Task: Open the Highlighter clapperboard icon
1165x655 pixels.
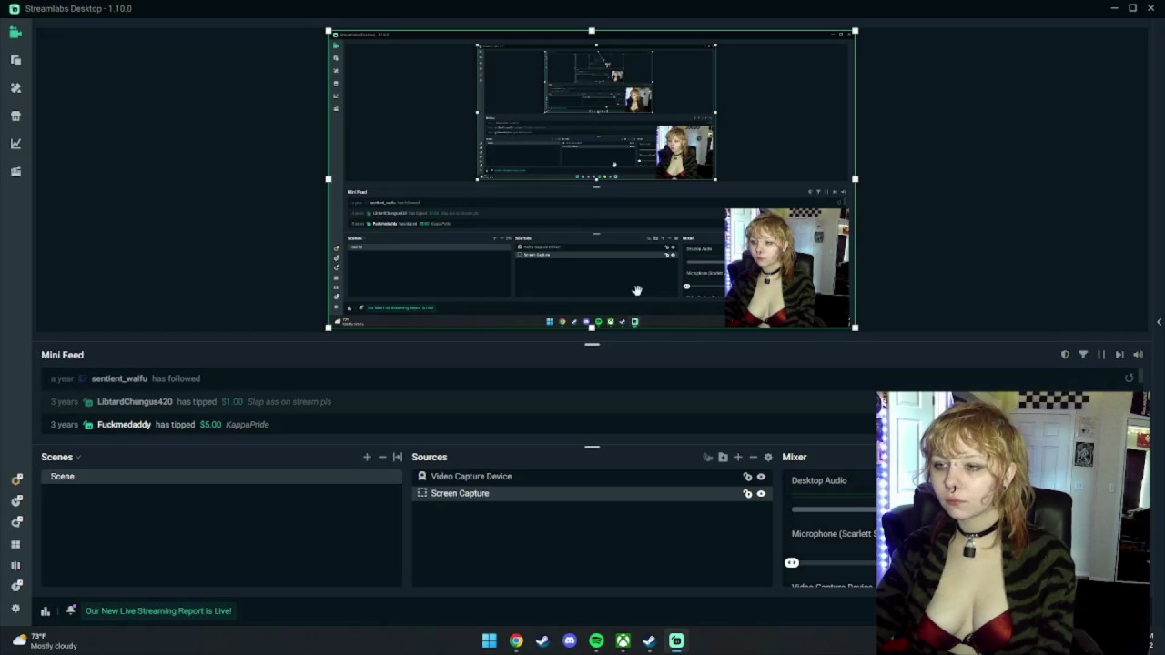Action: tap(15, 172)
